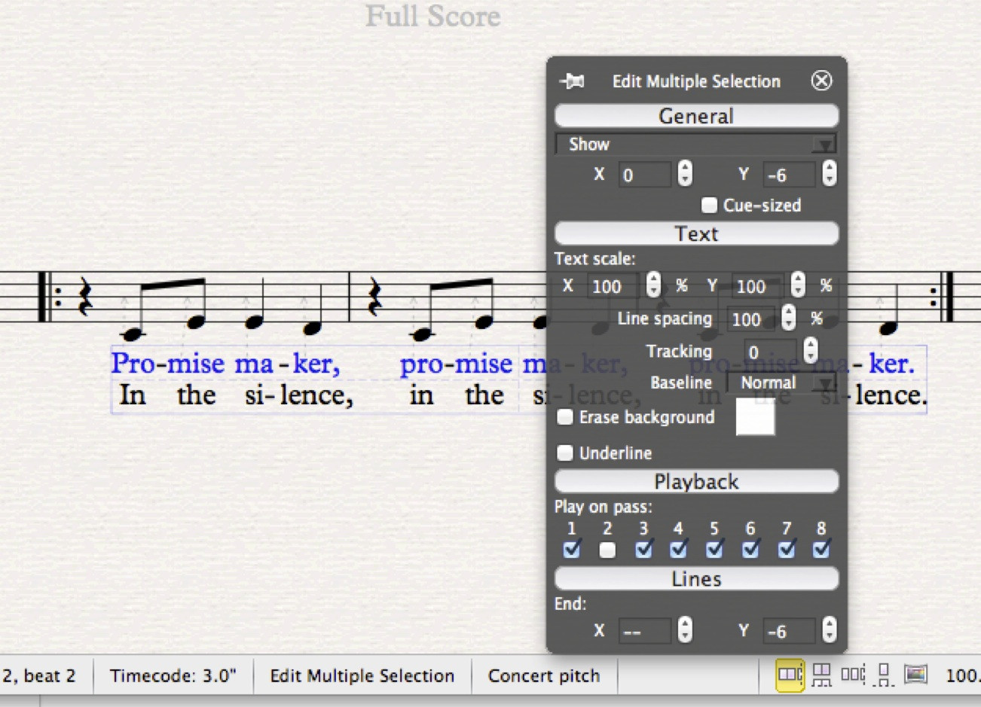The height and width of the screenshot is (707, 981).
Task: Uncheck Play on pass 5
Action: coord(714,550)
